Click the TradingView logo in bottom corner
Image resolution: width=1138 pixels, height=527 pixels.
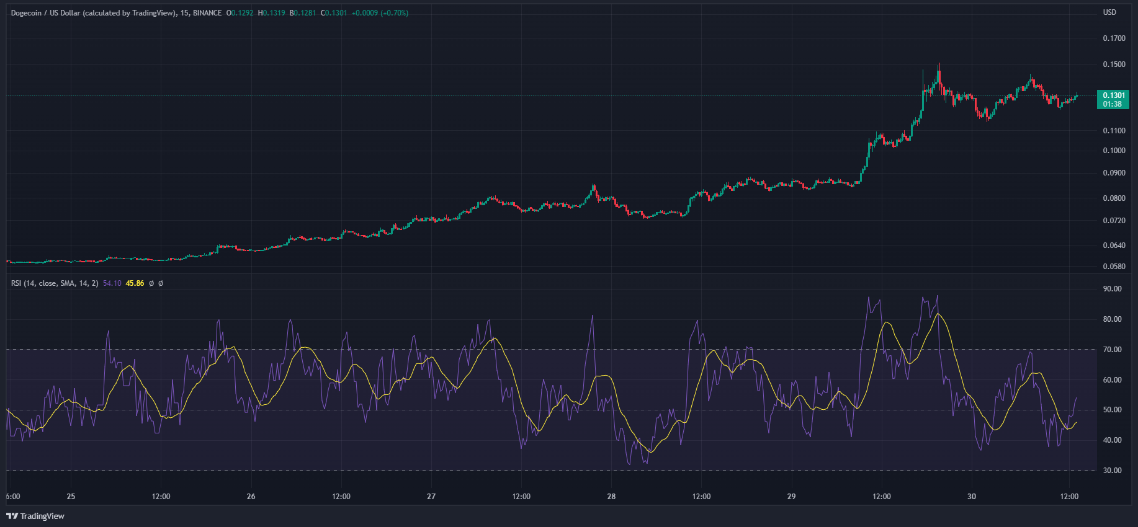point(35,516)
